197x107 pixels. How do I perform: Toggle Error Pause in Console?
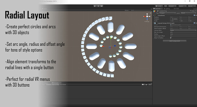point(63,85)
